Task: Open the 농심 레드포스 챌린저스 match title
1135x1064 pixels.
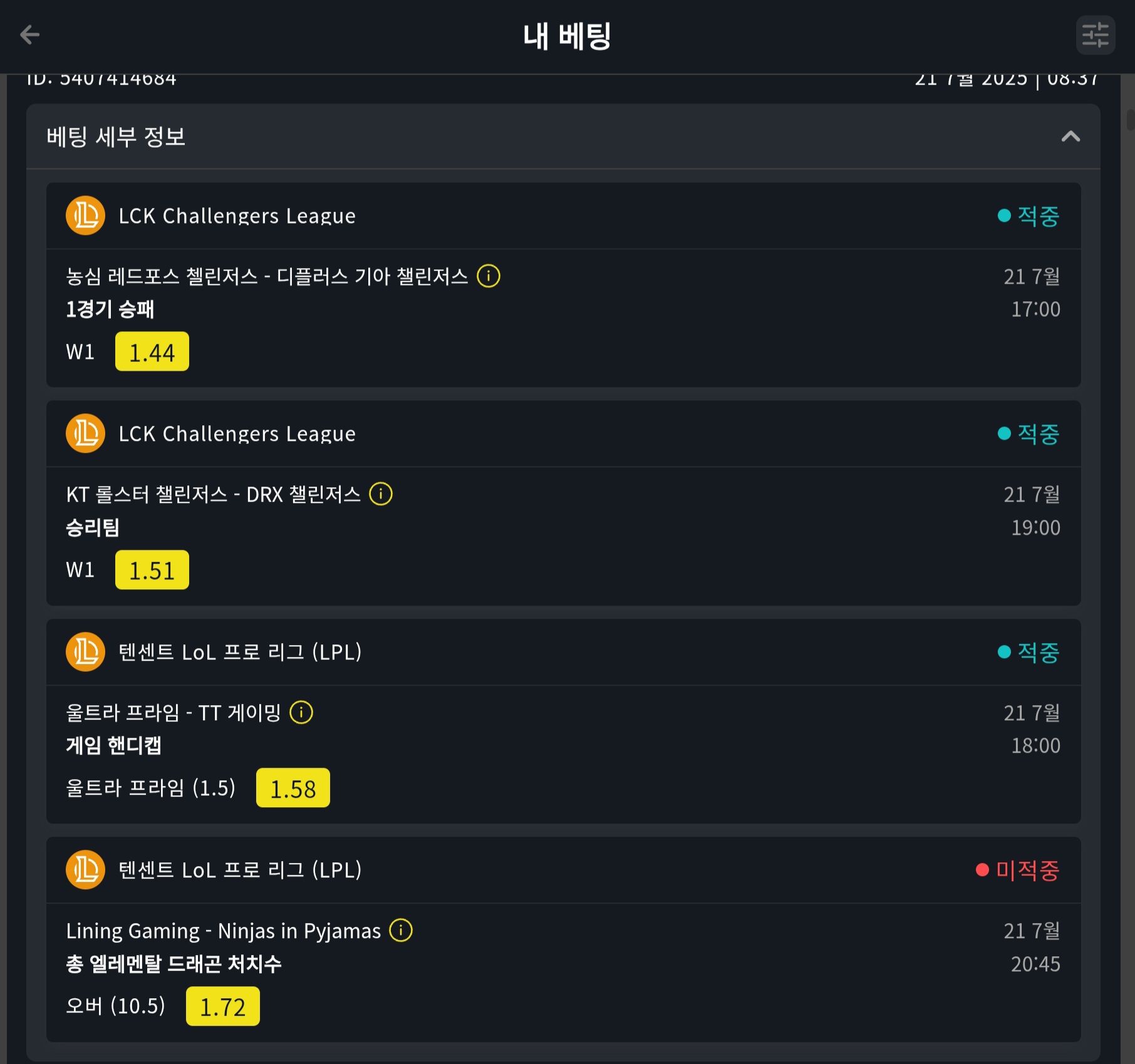Action: [267, 276]
